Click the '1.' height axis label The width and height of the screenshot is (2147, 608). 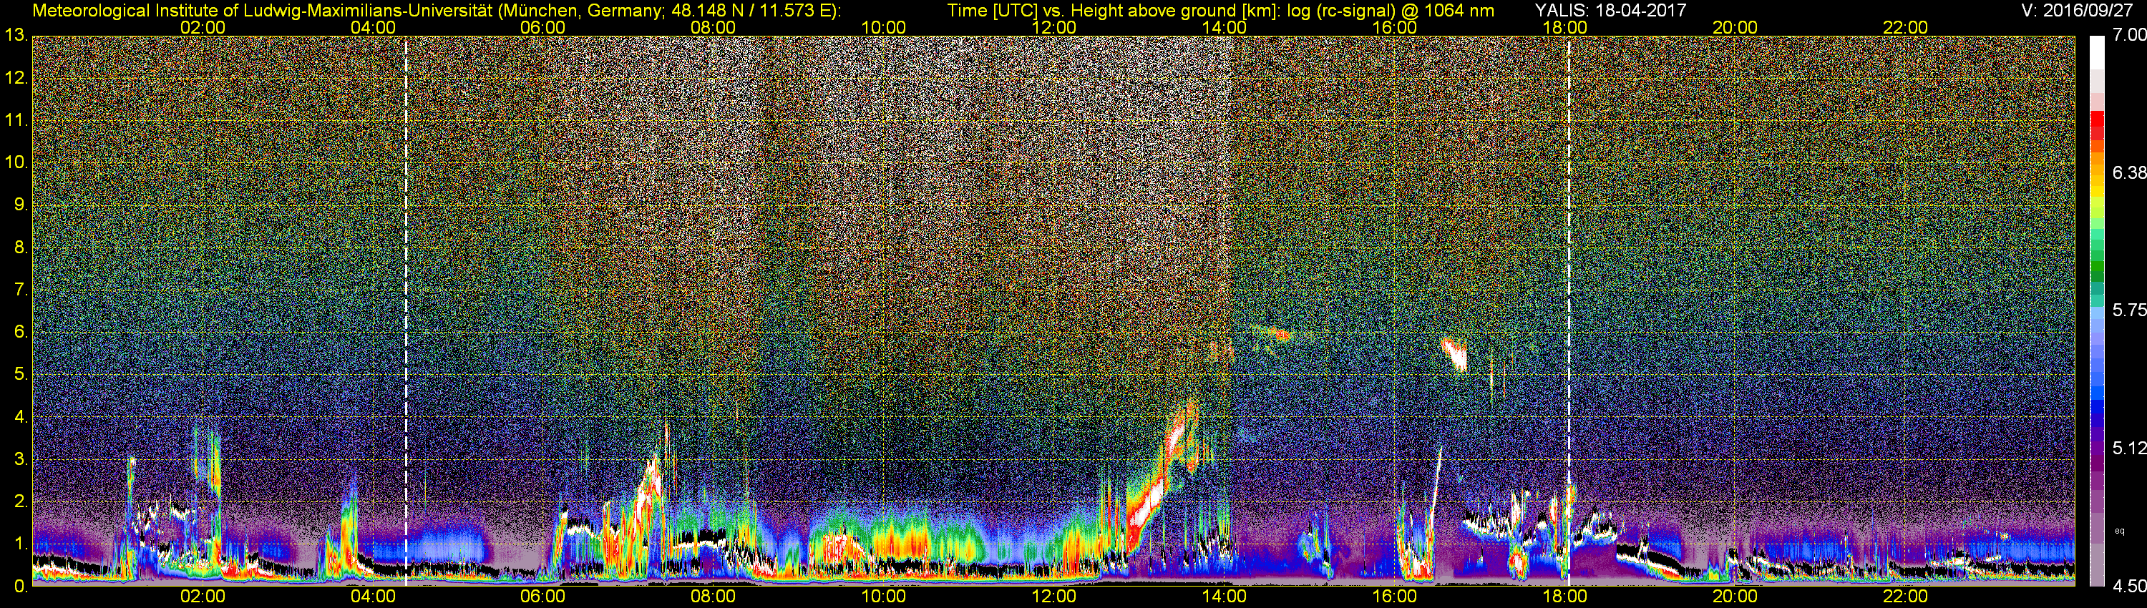21,544
